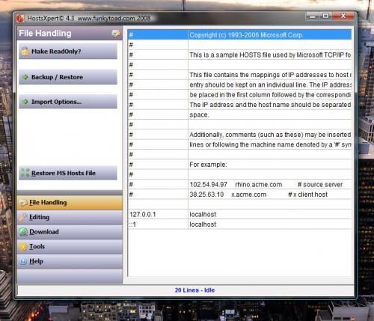Click the Download tab globe icon

click(x=23, y=232)
